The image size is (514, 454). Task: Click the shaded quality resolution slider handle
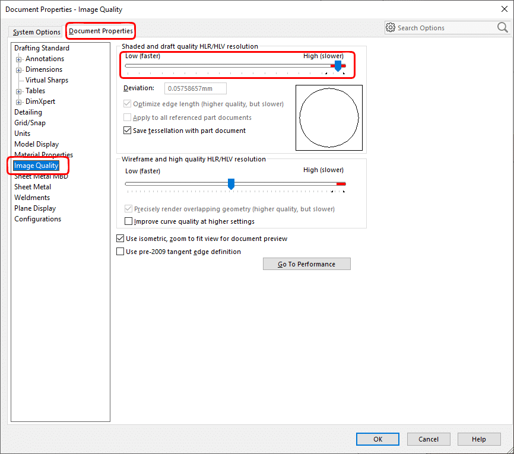(338, 66)
